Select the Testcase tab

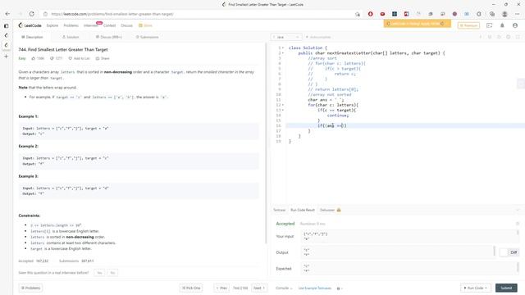tap(279, 210)
